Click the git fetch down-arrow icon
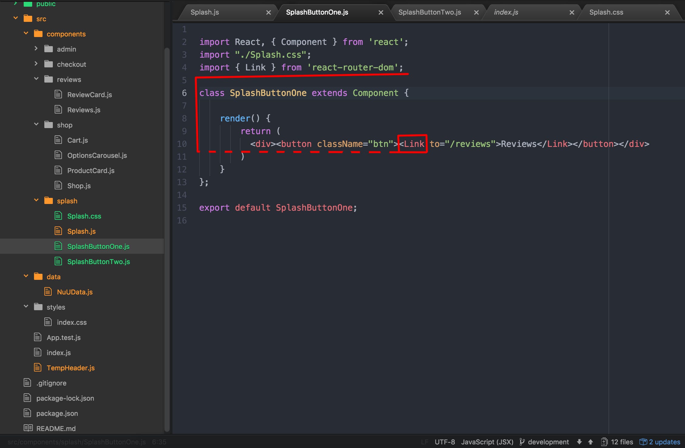The width and height of the screenshot is (685, 448). click(579, 442)
